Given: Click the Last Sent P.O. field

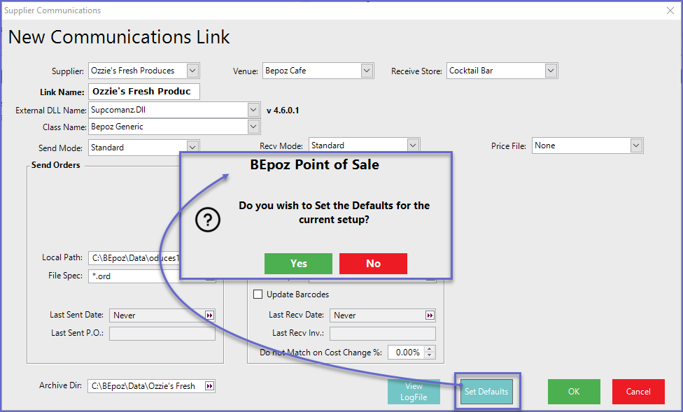Looking at the screenshot, I should point(162,334).
